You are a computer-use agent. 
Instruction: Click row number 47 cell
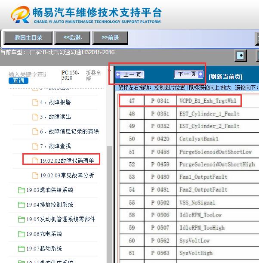(x=132, y=101)
